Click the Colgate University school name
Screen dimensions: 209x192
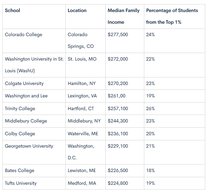[x=24, y=83]
